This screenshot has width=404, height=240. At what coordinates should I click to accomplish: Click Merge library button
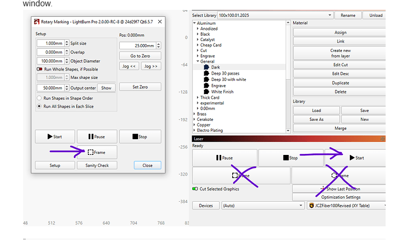340,128
